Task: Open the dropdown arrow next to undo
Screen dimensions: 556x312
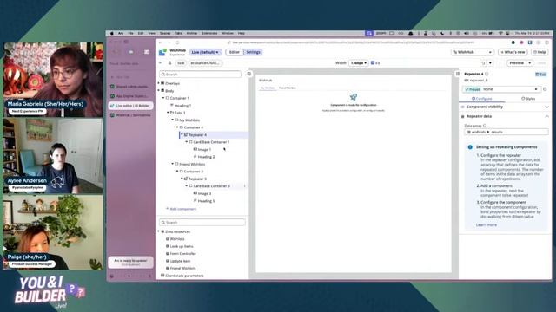Action: 490,63
